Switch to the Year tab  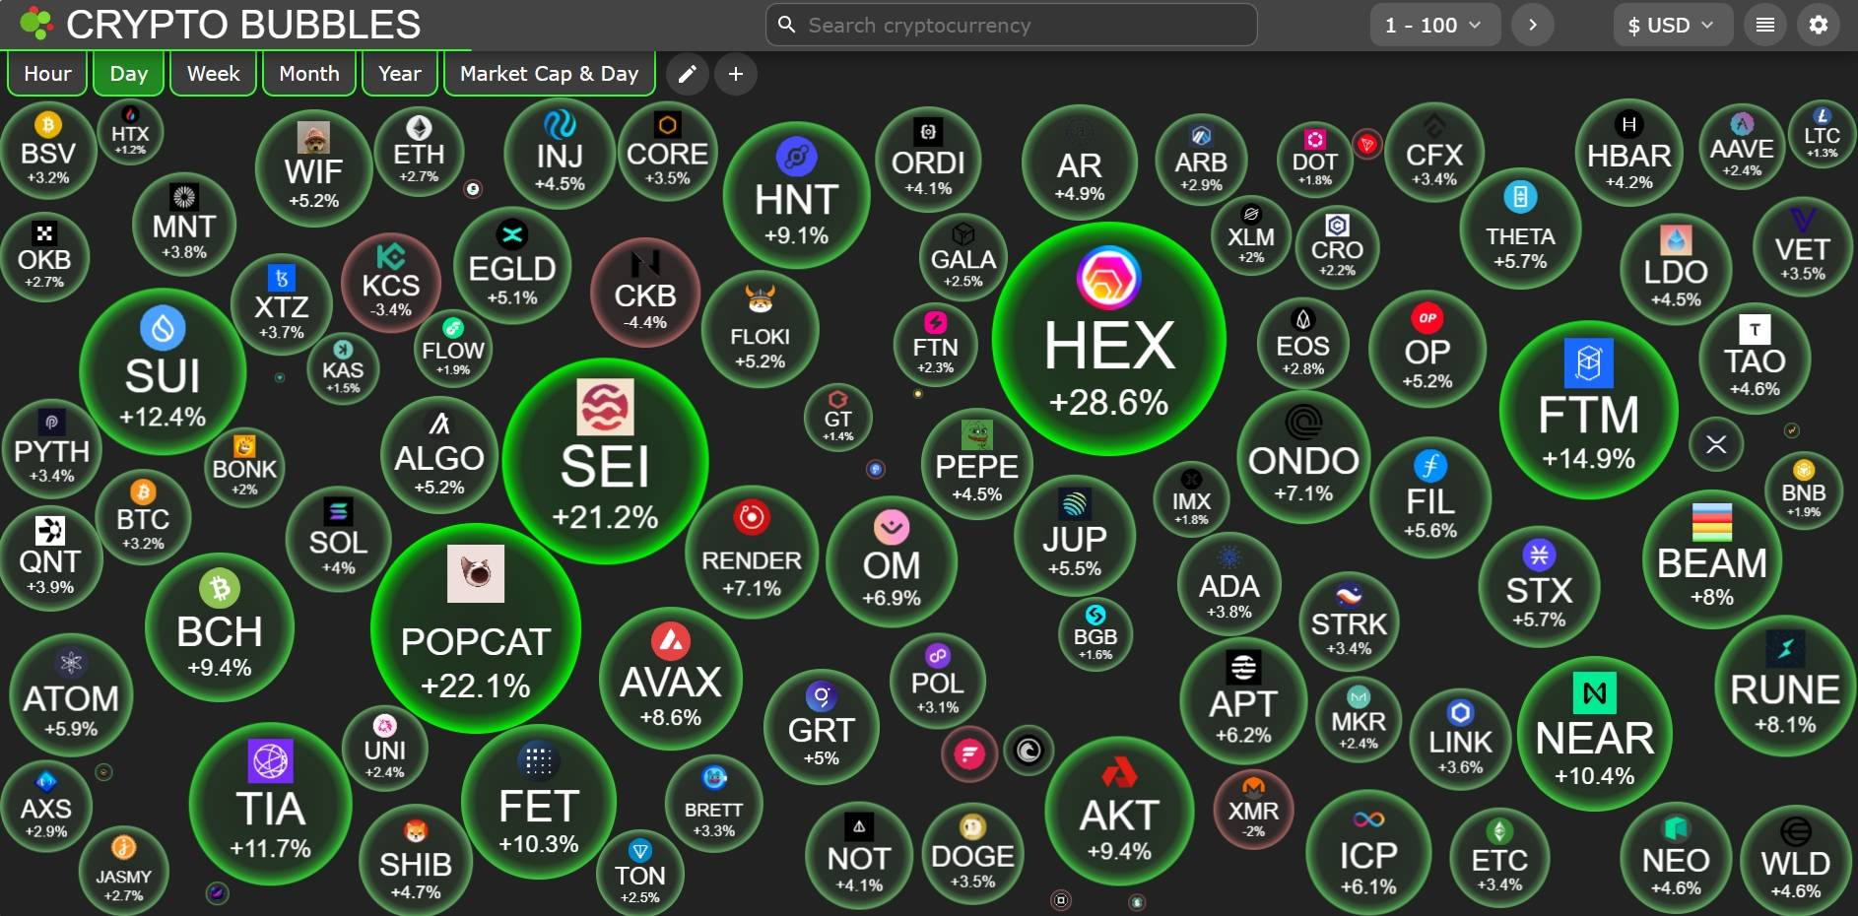point(400,74)
